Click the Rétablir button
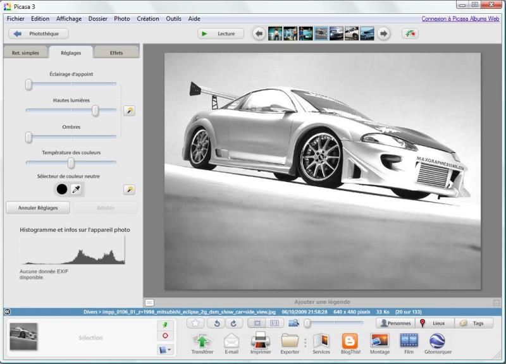 point(106,208)
